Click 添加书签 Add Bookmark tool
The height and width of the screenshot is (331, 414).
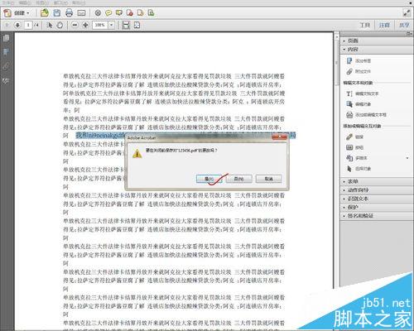click(x=359, y=60)
